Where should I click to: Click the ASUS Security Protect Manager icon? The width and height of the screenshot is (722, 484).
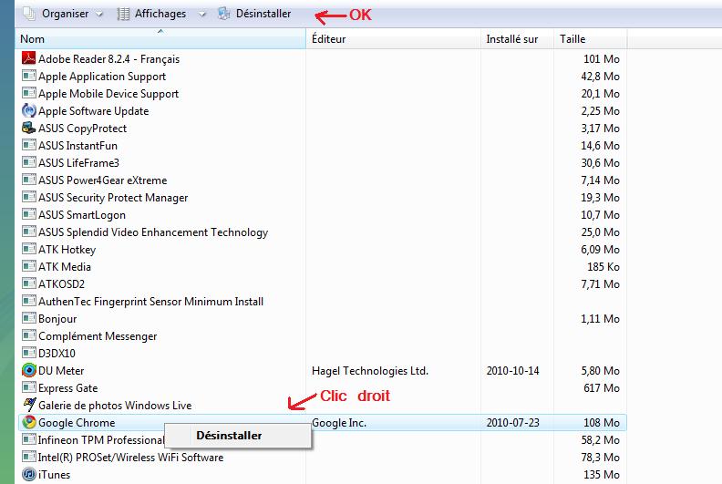pyautogui.click(x=28, y=197)
